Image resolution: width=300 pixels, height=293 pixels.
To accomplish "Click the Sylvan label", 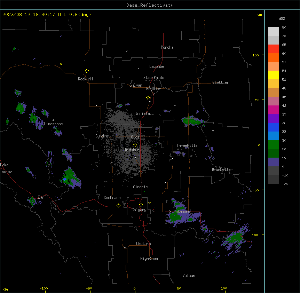I will pyautogui.click(x=136, y=85).
